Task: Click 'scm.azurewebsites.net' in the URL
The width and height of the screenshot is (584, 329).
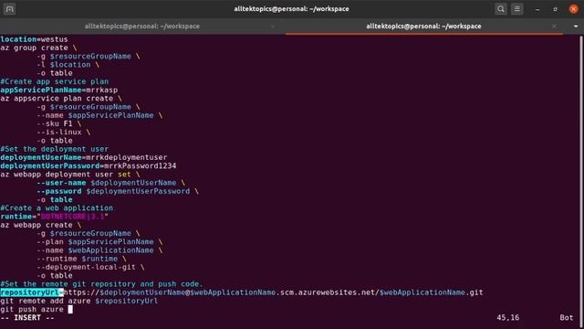Action: tap(328, 292)
